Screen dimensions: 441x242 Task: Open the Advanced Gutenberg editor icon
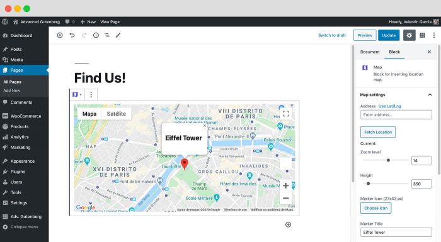[x=422, y=35]
